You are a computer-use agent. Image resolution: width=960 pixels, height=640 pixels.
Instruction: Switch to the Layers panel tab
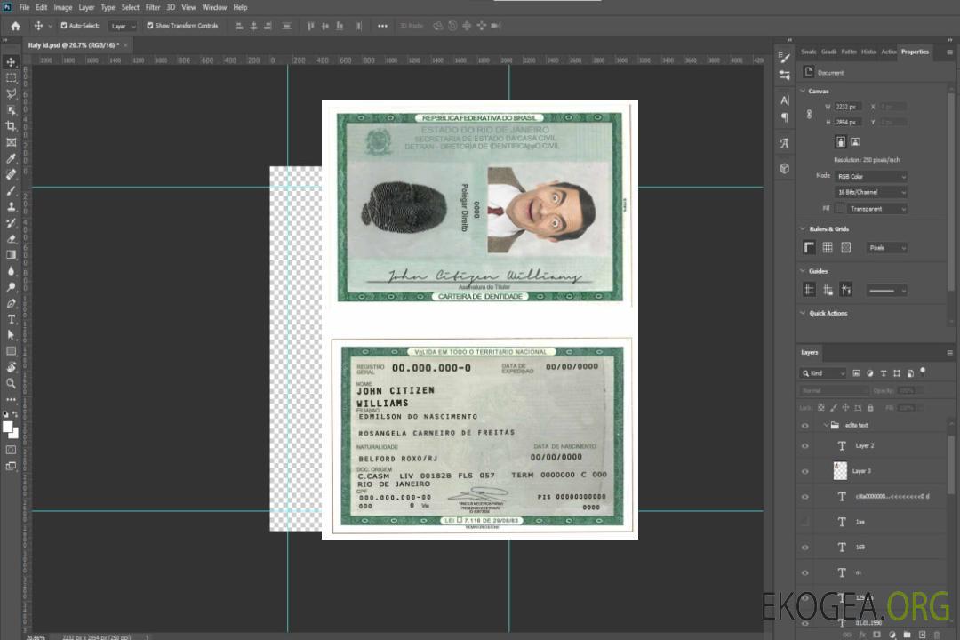(810, 353)
